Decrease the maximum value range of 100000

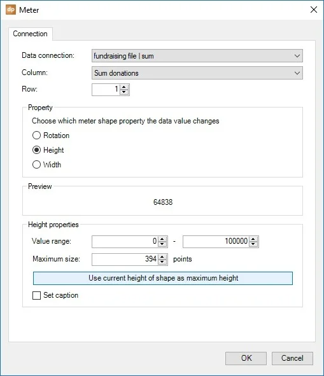click(253, 244)
